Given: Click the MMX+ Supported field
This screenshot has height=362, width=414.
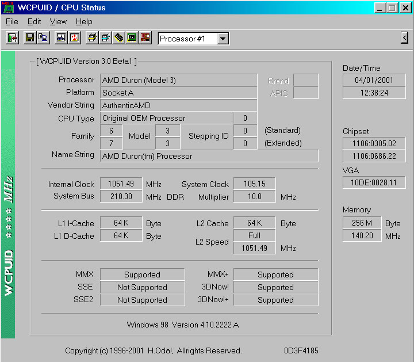Looking at the screenshot, I should point(275,275).
